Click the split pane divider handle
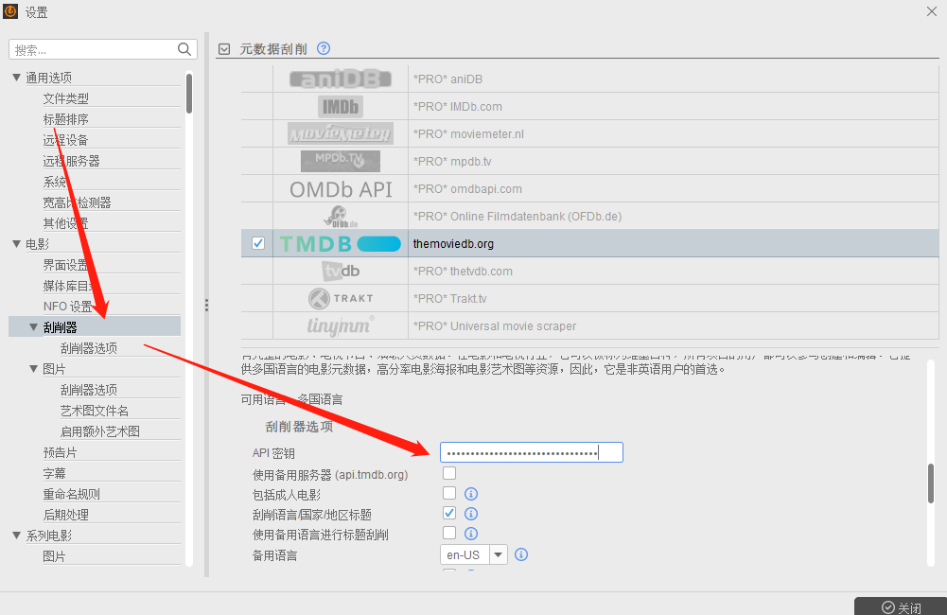 206,305
